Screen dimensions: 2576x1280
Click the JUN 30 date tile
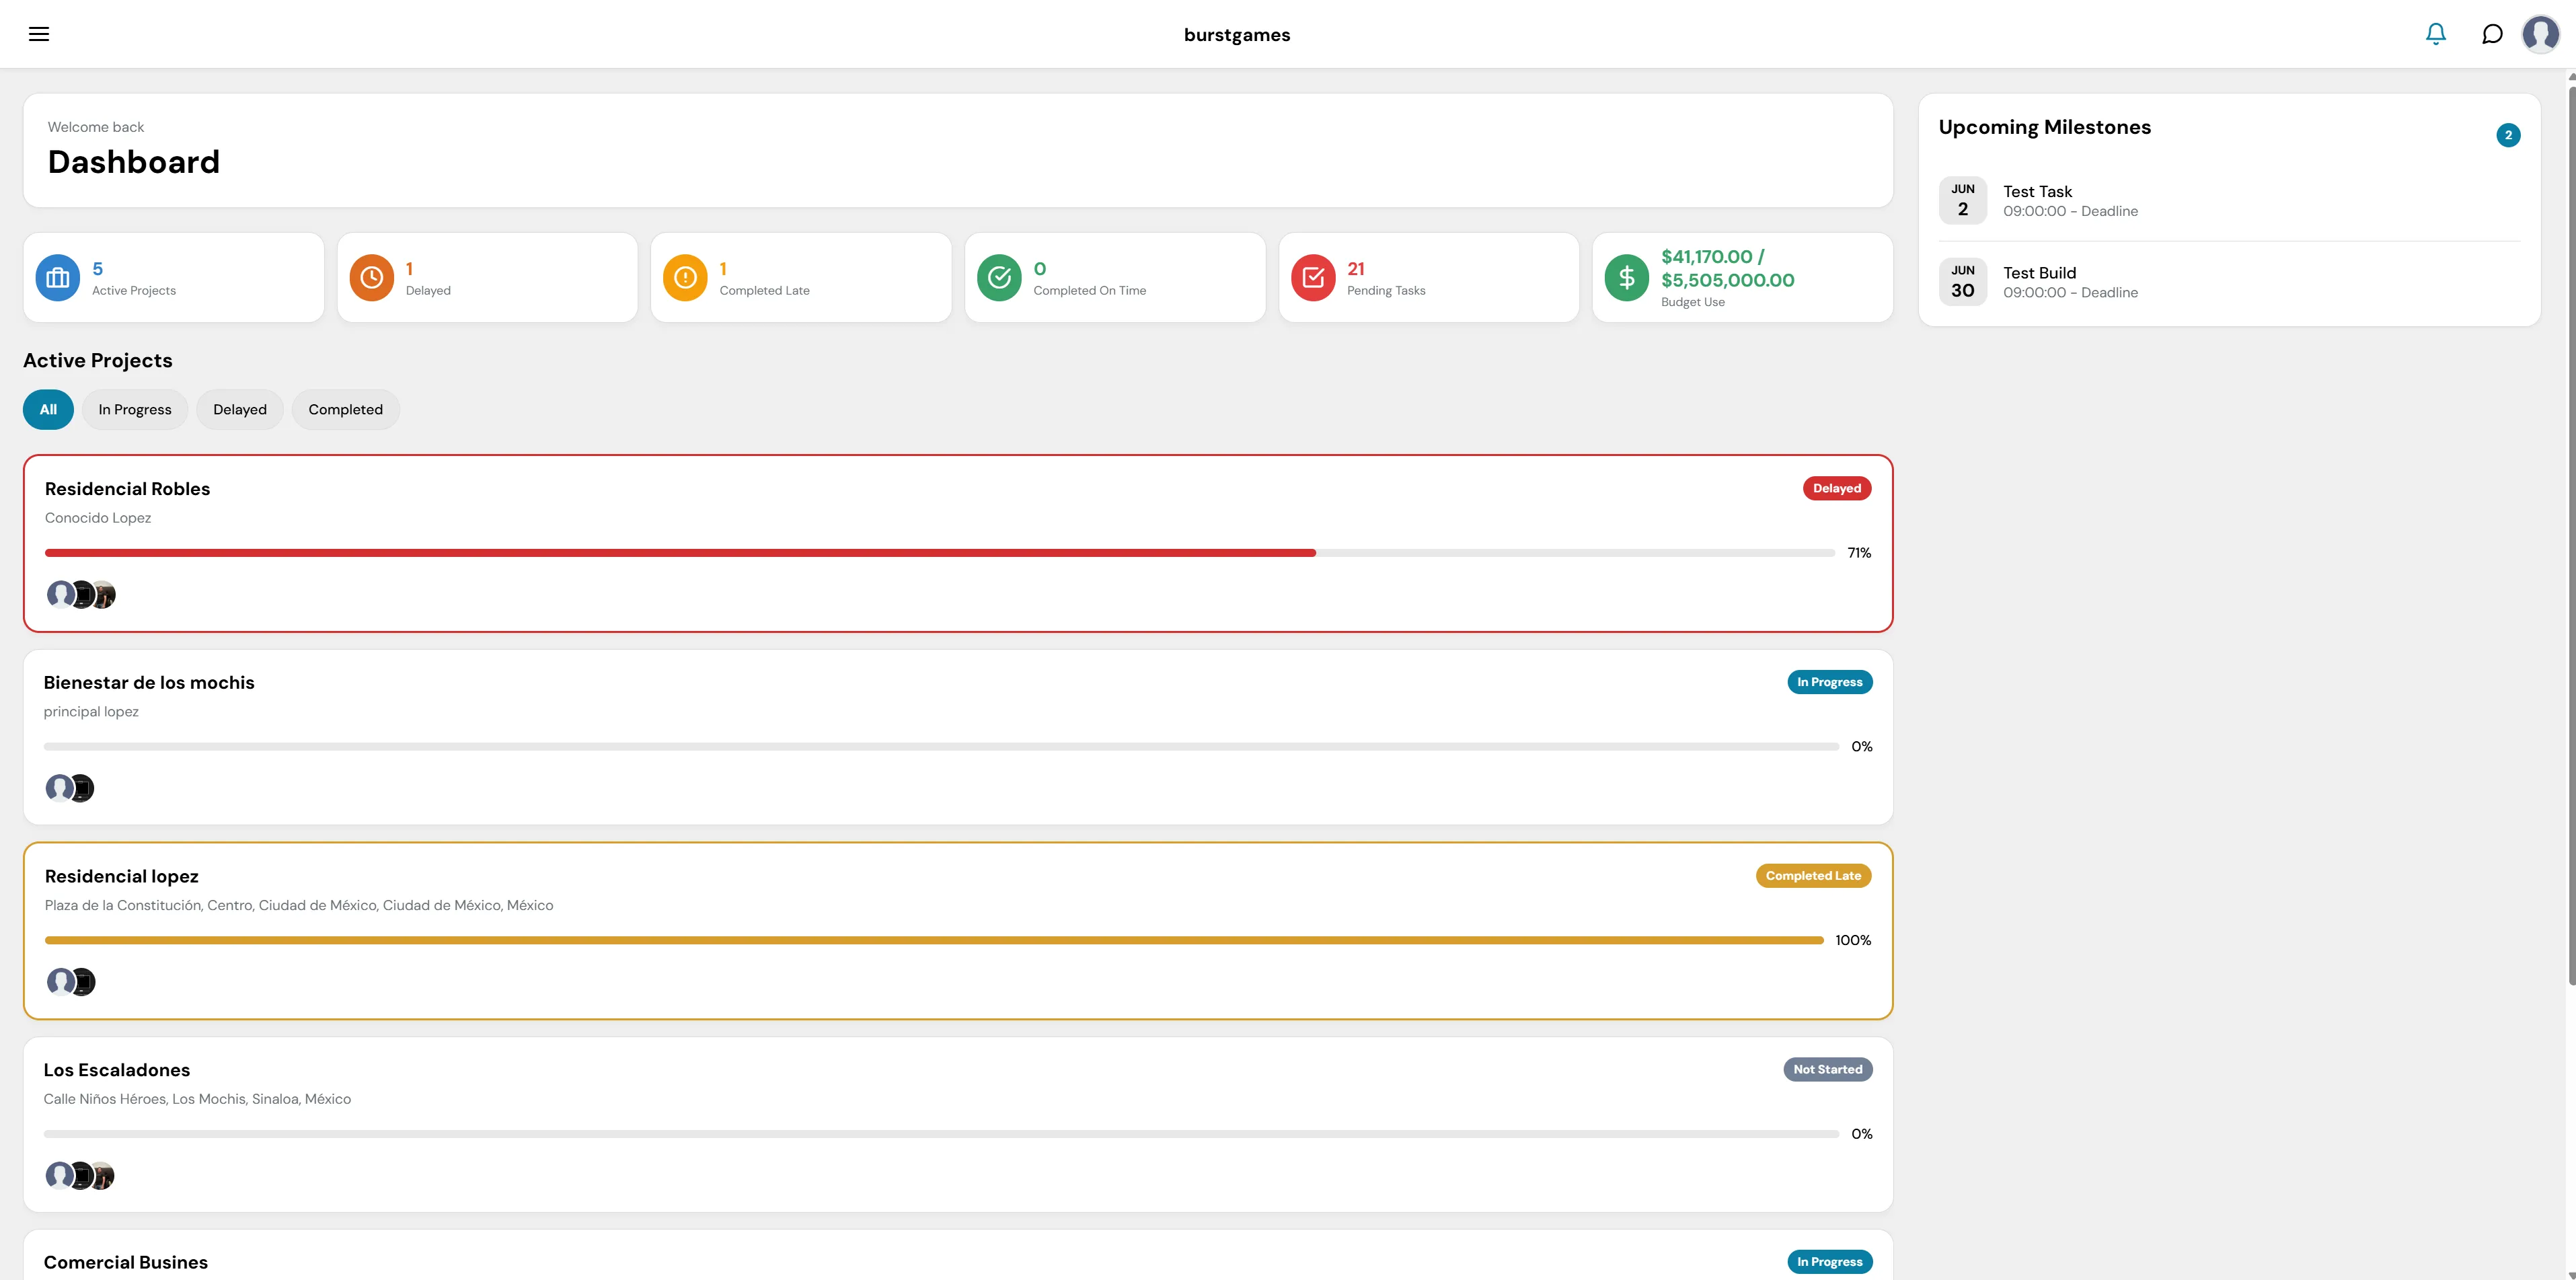point(1963,283)
